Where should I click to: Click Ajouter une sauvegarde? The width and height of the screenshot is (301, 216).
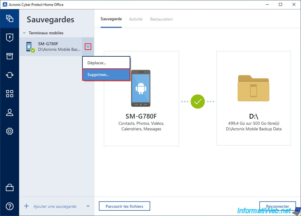[55, 206]
